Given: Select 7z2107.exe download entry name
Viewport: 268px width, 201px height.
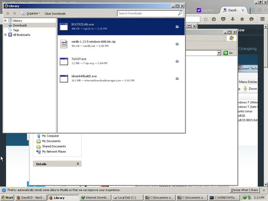Looking at the screenshot, I should coord(79,59).
